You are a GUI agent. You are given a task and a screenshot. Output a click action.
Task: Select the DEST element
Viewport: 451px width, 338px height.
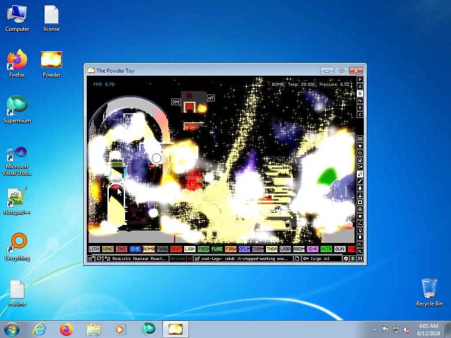click(176, 249)
